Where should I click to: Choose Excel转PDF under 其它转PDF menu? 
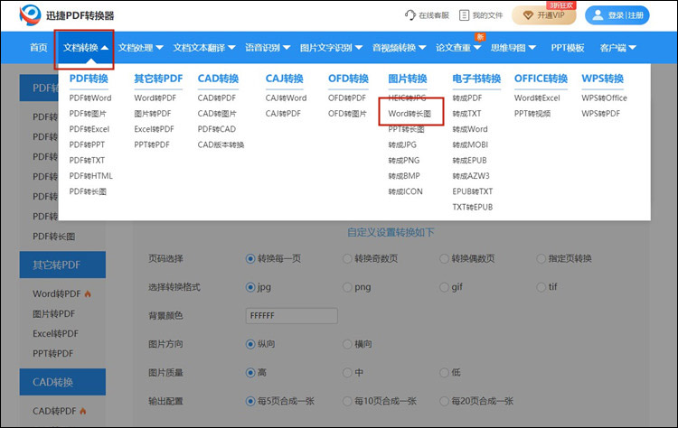(154, 129)
